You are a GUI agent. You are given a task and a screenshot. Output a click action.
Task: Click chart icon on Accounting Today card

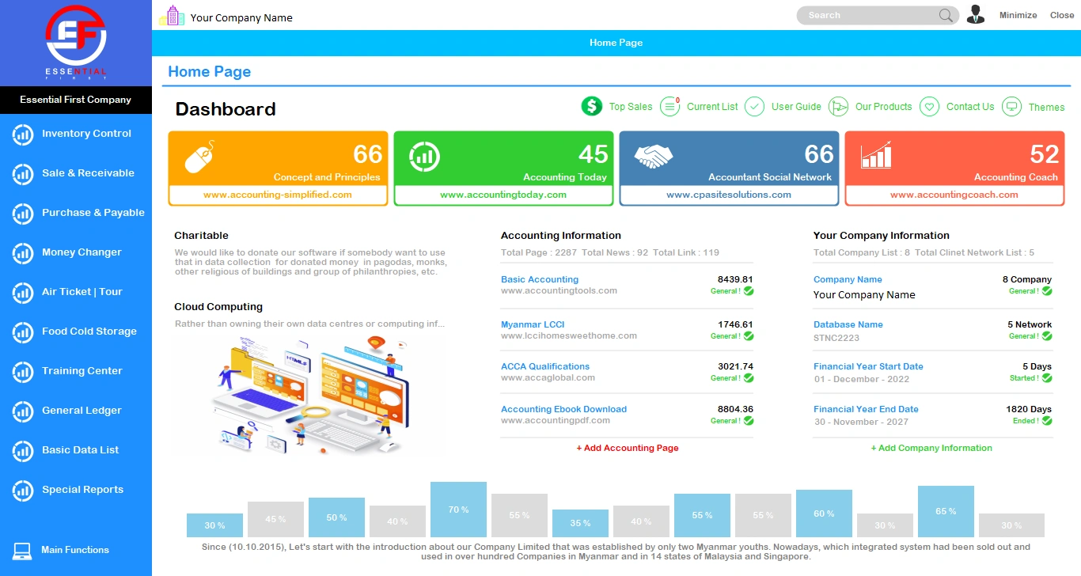pos(425,157)
